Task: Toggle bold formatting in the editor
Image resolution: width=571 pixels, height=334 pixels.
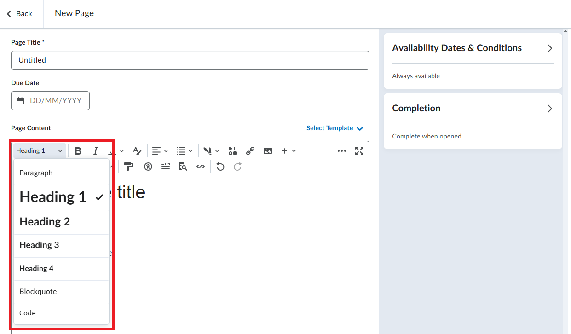Action: pos(78,151)
